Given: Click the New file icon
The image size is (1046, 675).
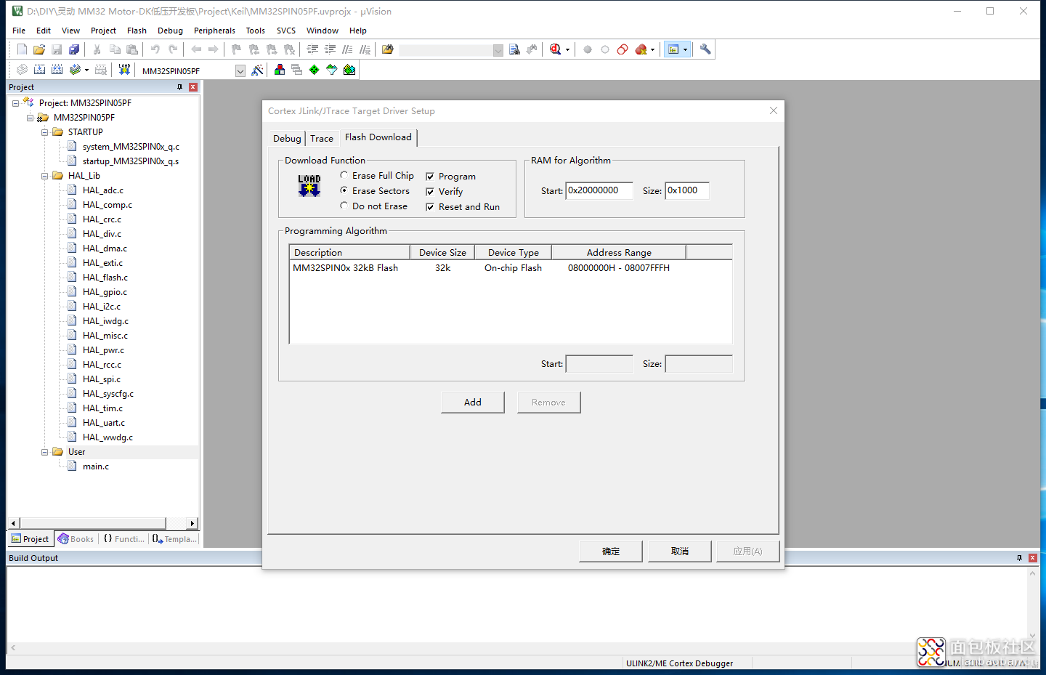Looking at the screenshot, I should point(22,49).
